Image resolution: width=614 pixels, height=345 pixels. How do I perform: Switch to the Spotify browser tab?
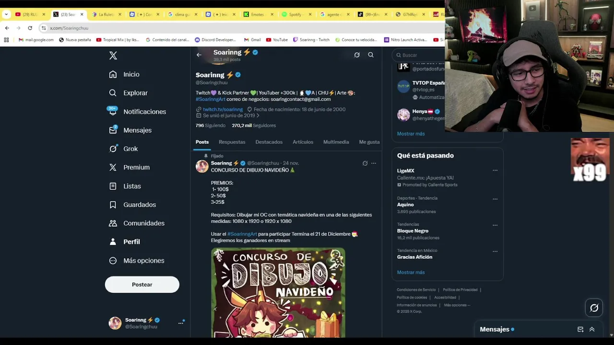296,14
